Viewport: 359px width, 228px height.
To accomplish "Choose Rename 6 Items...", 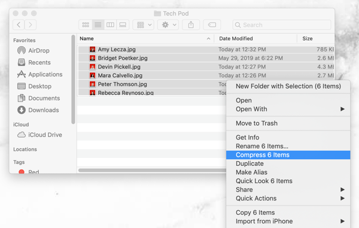I will coord(288,146).
